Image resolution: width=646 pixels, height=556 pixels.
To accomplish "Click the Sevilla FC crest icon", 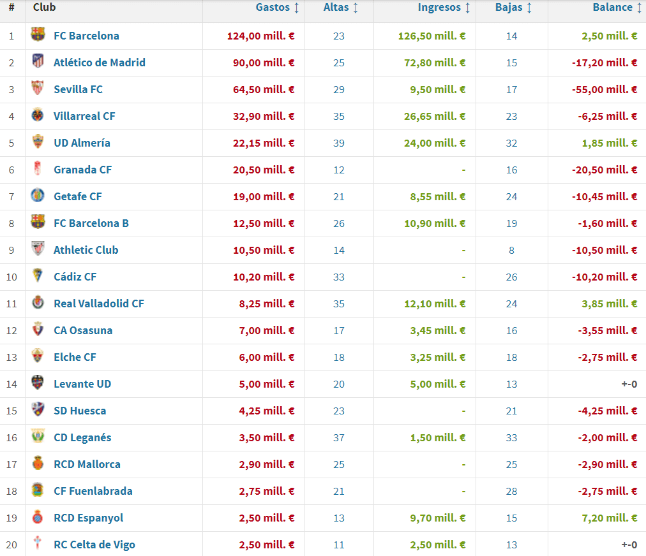I will [x=38, y=89].
